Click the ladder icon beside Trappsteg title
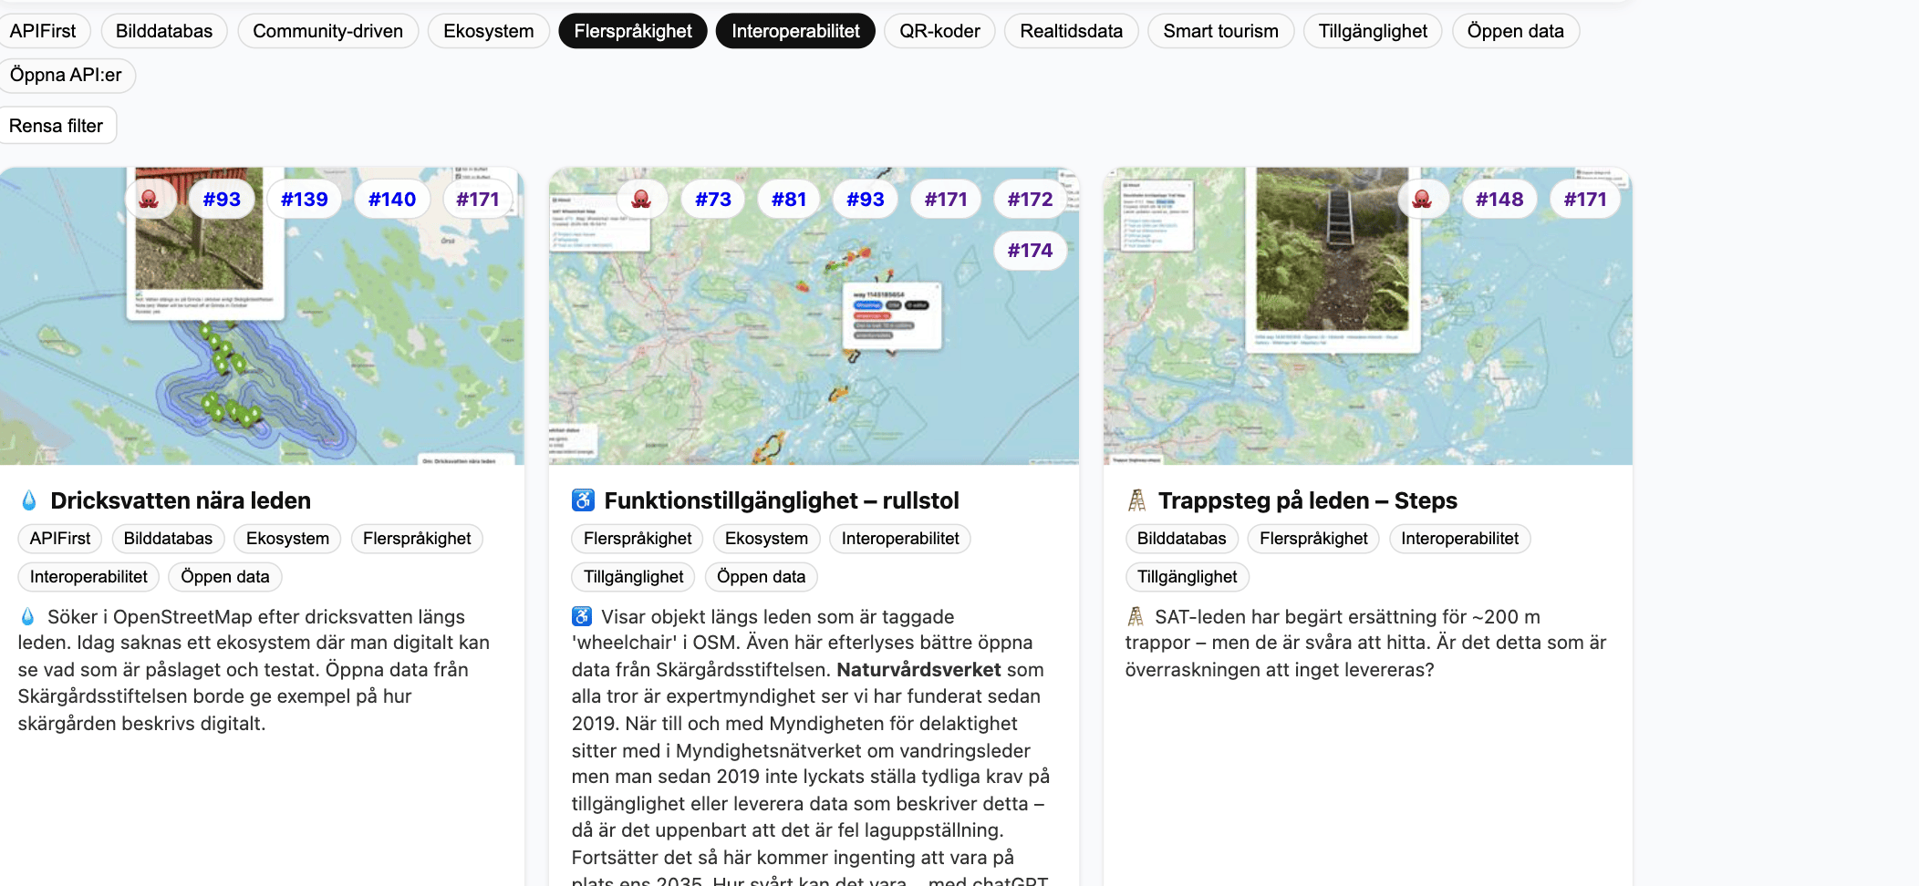The image size is (1919, 886). [1136, 500]
